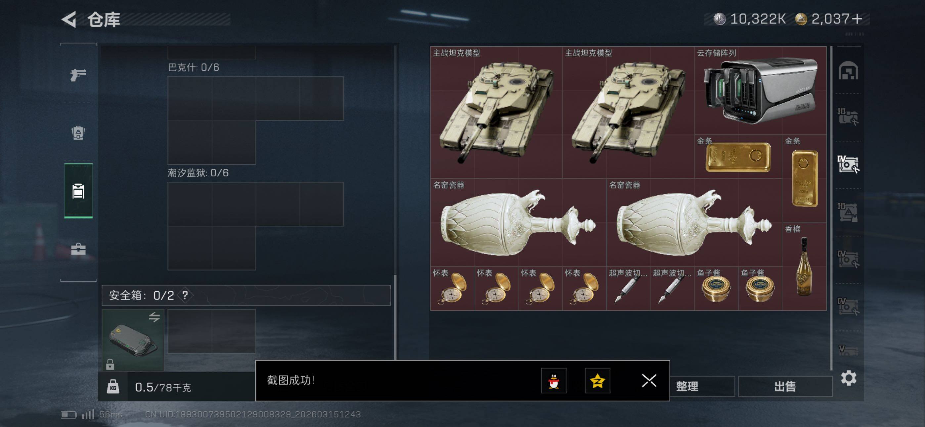Share screenshot to Qzone star icon
This screenshot has height=427, width=925.
pos(597,381)
